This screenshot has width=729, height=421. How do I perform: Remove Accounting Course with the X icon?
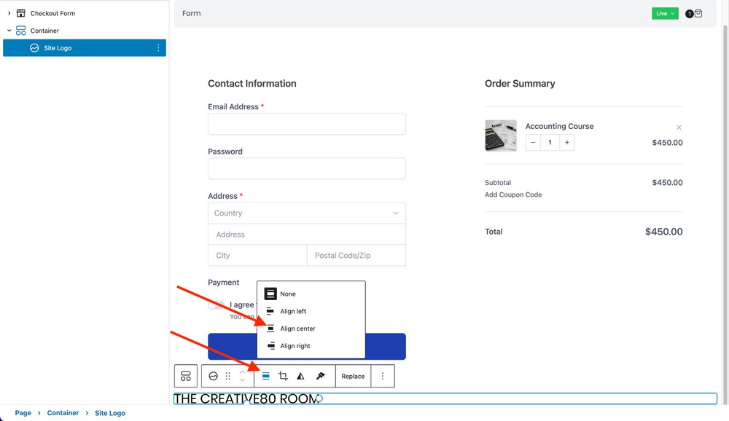[x=679, y=127]
